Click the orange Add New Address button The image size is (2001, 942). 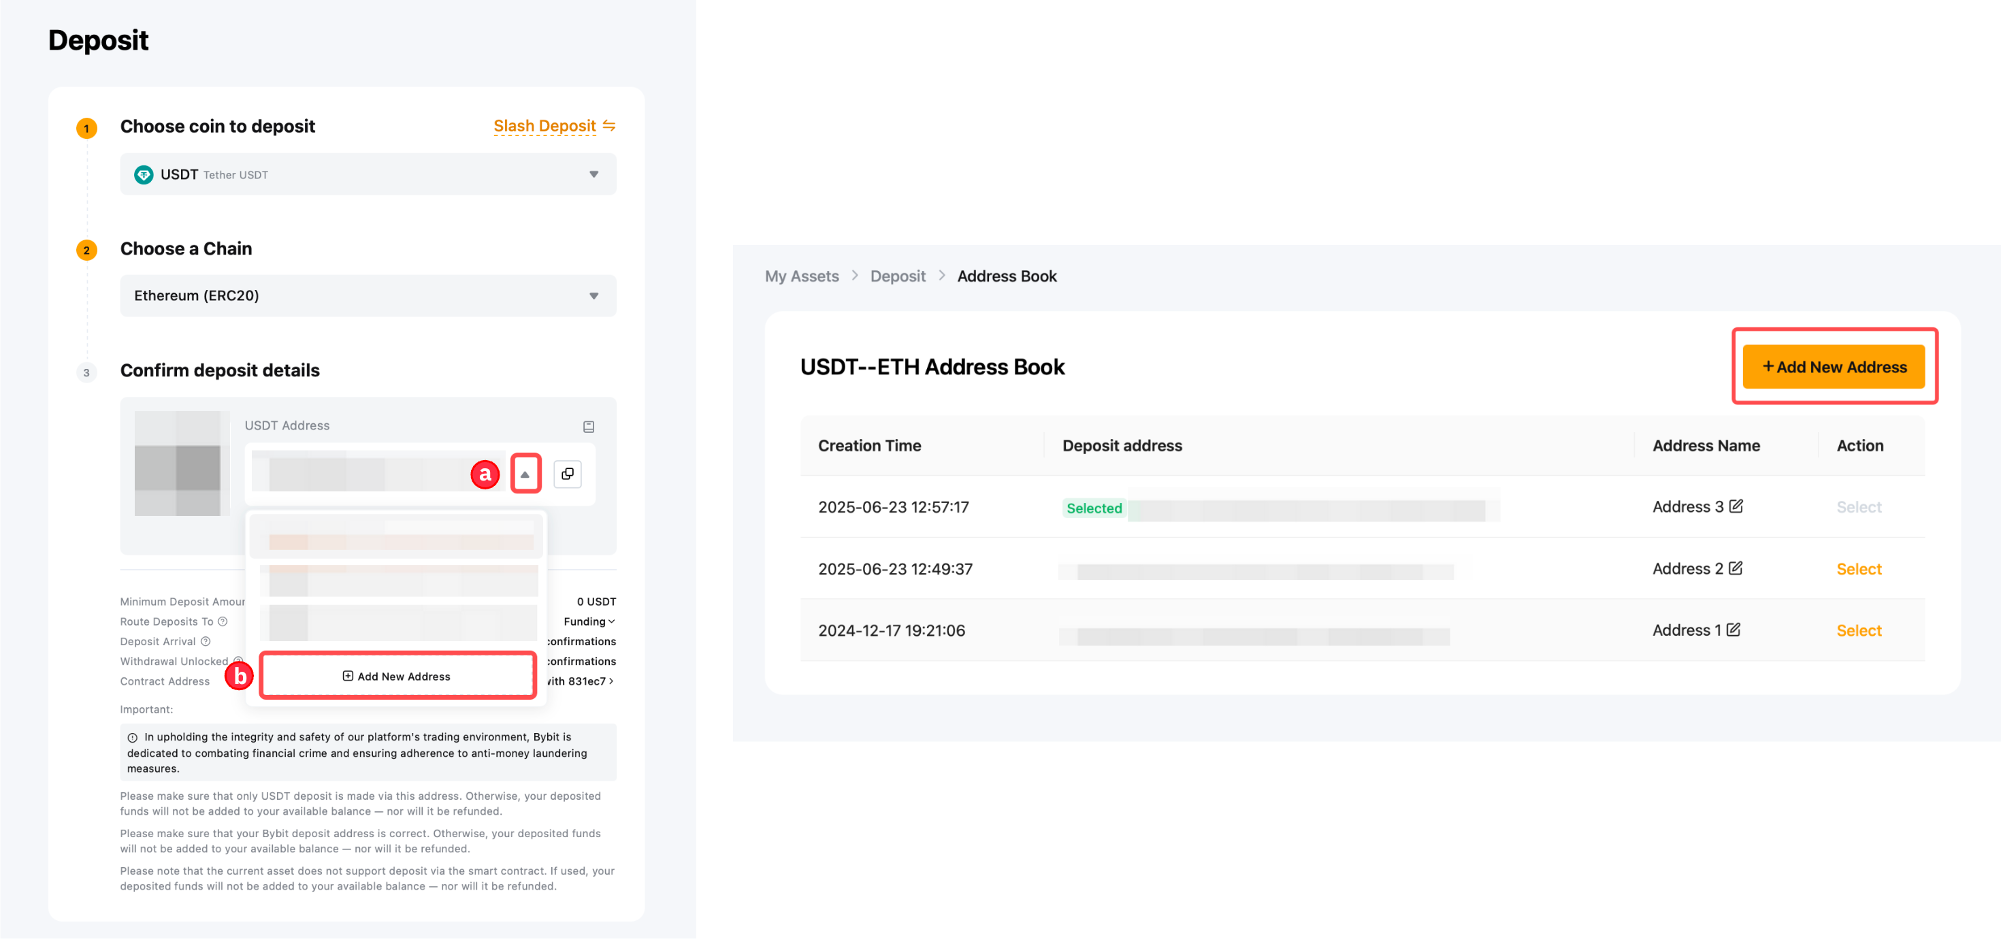click(x=1833, y=367)
